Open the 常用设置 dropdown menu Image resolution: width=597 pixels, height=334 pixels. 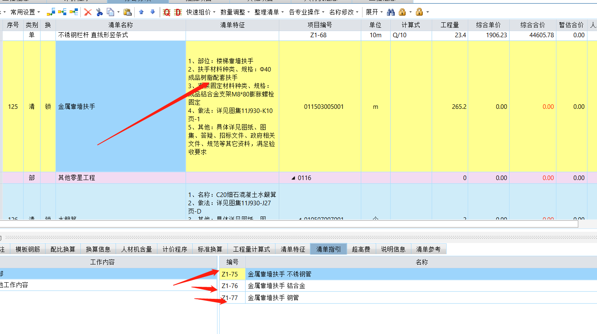(25, 12)
